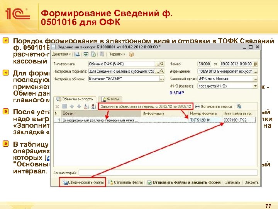Click the find-in-list toolbar icon
Image resolution: width=278 pixels, height=209 pixels.
point(77,54)
